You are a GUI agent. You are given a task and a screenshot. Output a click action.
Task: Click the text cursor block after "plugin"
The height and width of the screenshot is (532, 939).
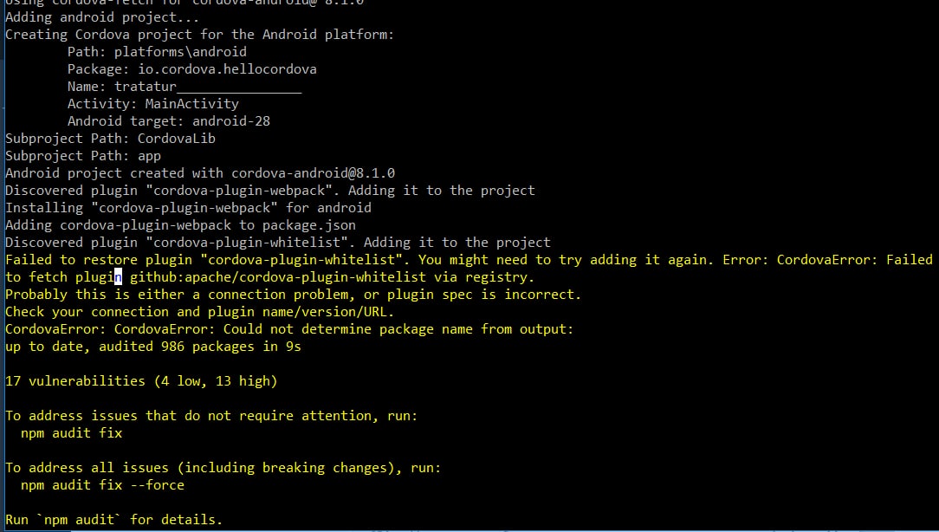pos(119,277)
